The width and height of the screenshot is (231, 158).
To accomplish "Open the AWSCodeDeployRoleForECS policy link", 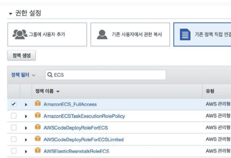I will pyautogui.click(x=76, y=128).
